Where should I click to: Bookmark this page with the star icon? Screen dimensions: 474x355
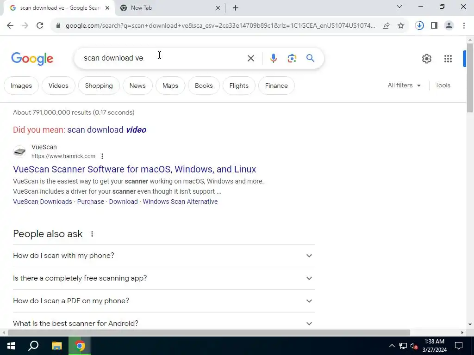[401, 26]
